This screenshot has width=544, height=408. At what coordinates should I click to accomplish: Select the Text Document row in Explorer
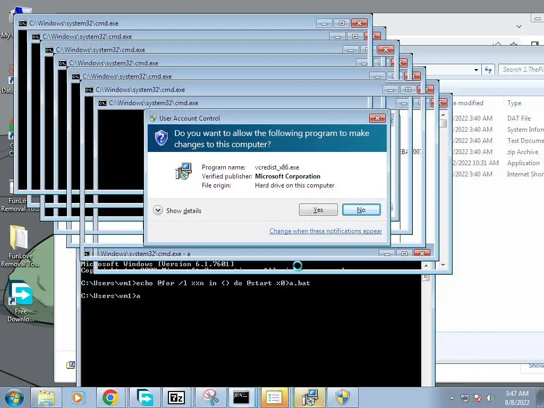pyautogui.click(x=498, y=140)
